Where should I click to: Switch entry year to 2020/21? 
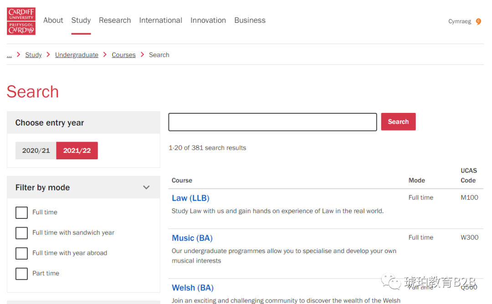click(x=36, y=151)
